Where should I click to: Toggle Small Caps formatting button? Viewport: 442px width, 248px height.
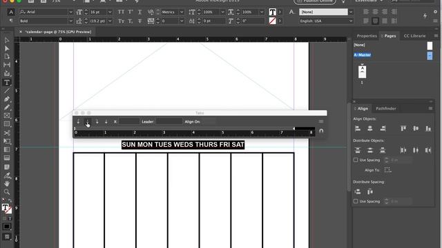[121, 21]
